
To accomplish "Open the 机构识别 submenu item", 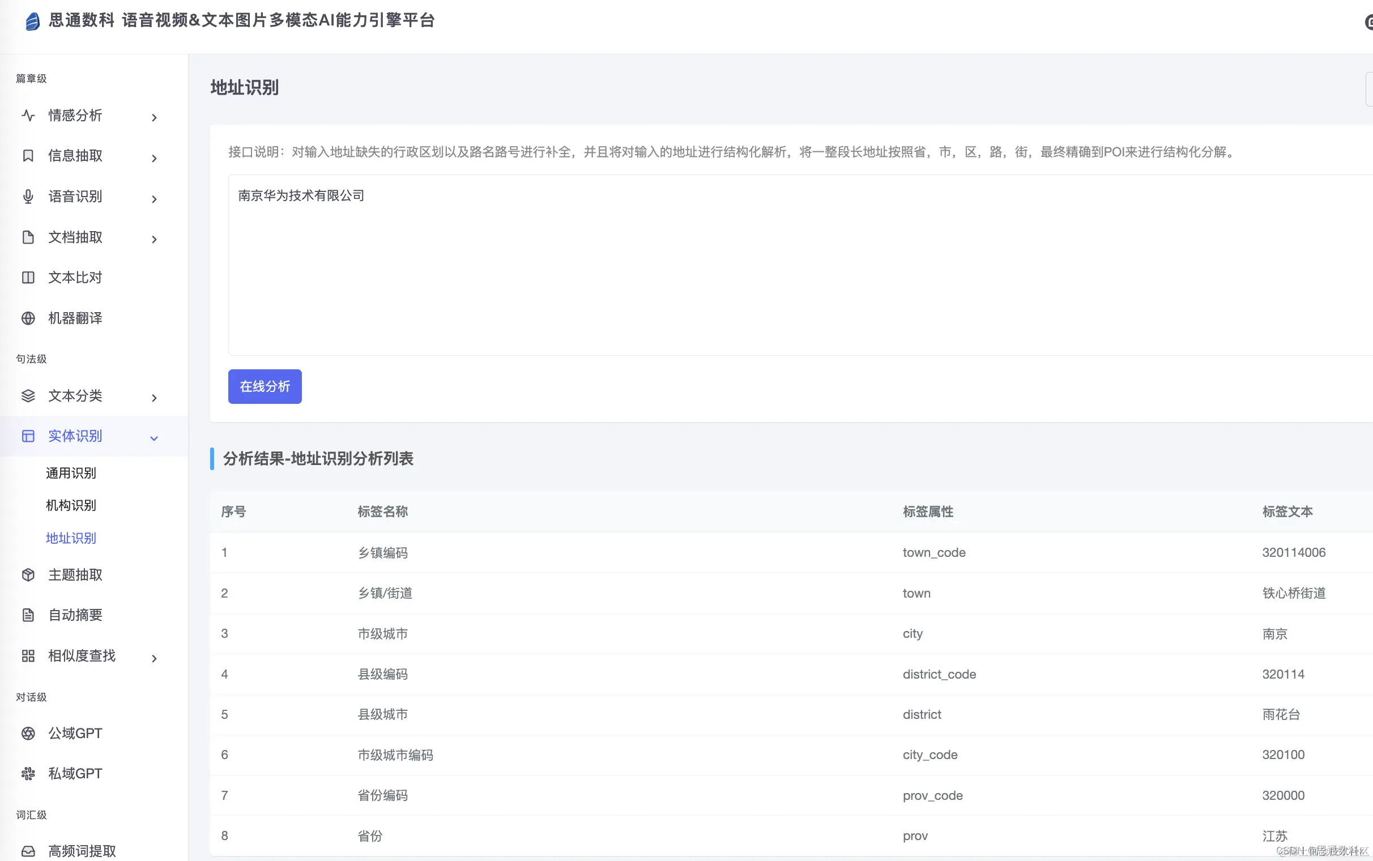I will [71, 506].
